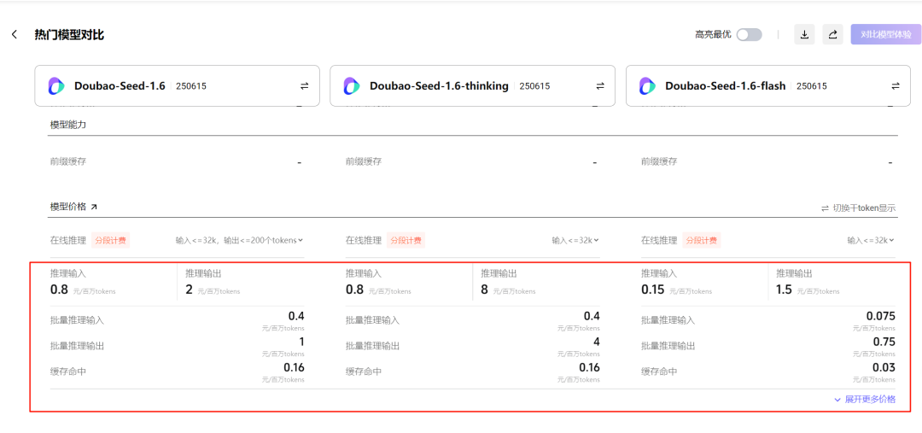Viewport: 922px width, 433px height.
Task: Click the 推理输出 price value 2
Action: tap(190, 290)
